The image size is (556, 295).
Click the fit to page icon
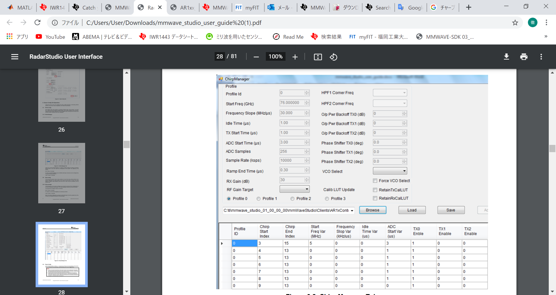(x=318, y=57)
